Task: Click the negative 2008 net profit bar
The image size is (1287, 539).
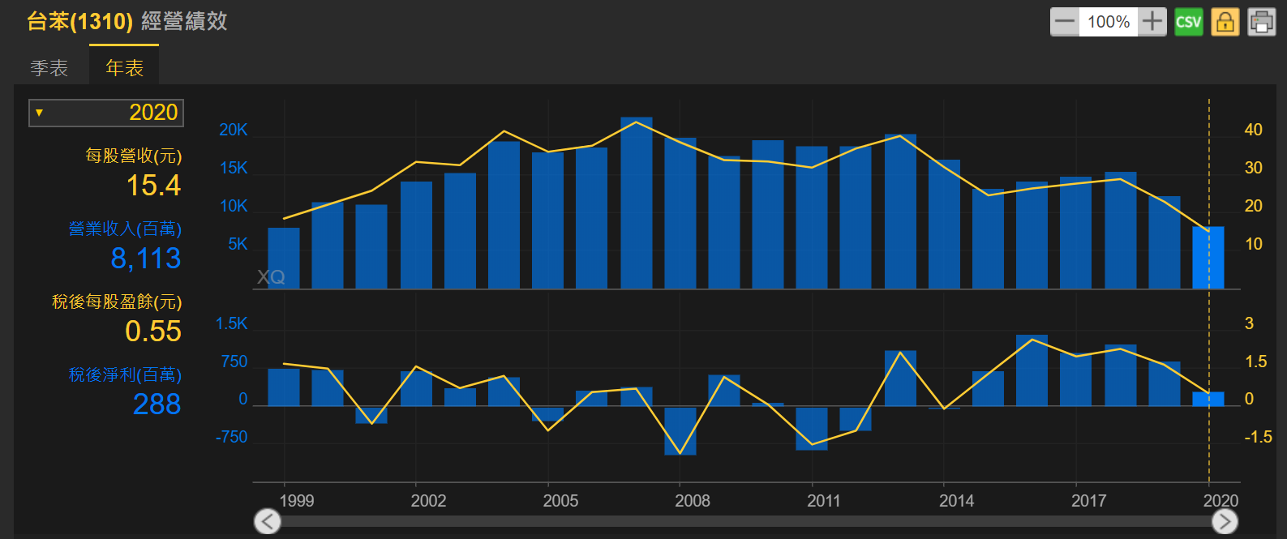Action: coord(680,430)
